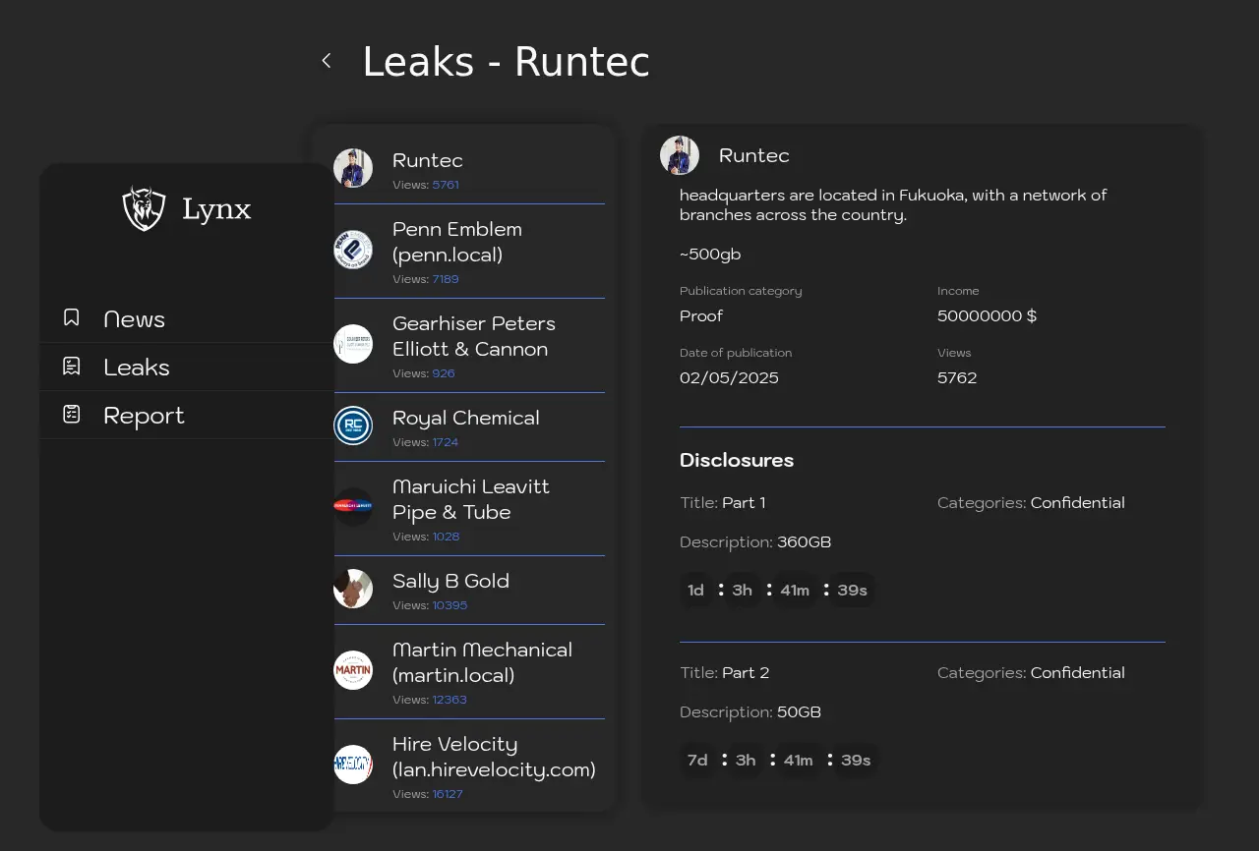Click Part 1 countdown days box
Viewport: 1259px width, 851px height.
point(696,591)
